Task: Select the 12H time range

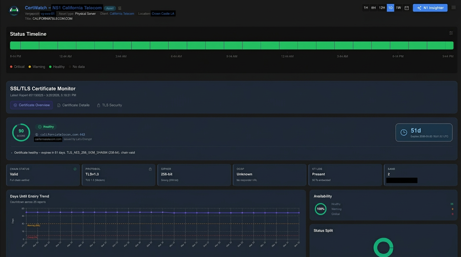Action: tap(382, 7)
